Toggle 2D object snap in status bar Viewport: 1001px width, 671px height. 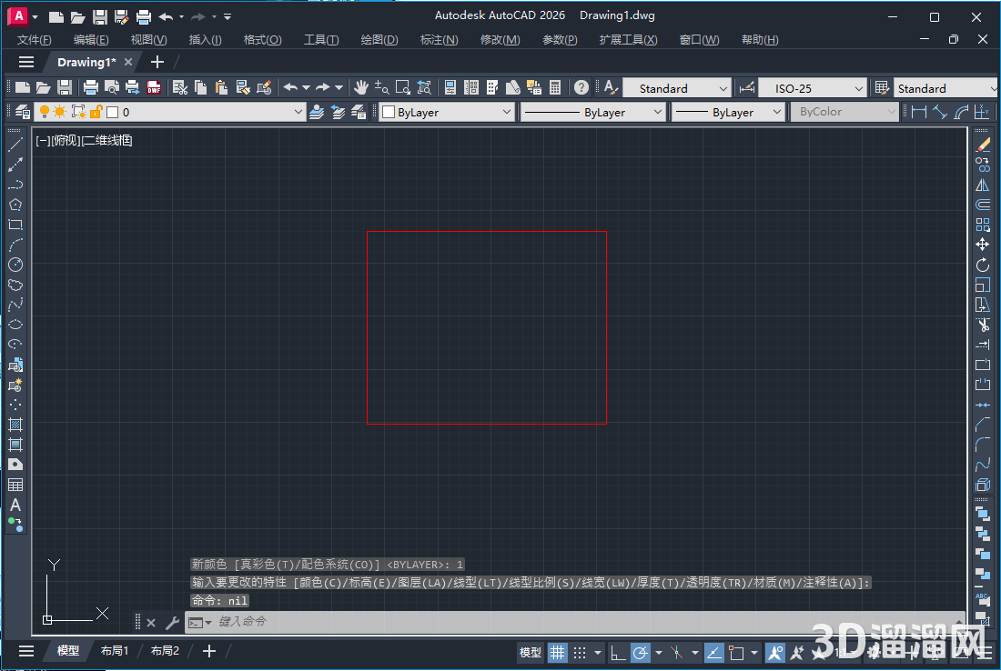(736, 653)
